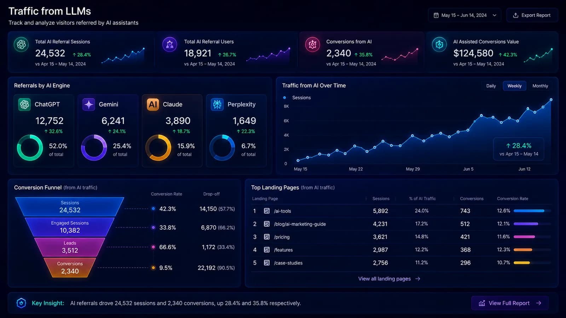Click the page icon beside /case-studies
Image resolution: width=566 pixels, height=318 pixels.
(267, 263)
